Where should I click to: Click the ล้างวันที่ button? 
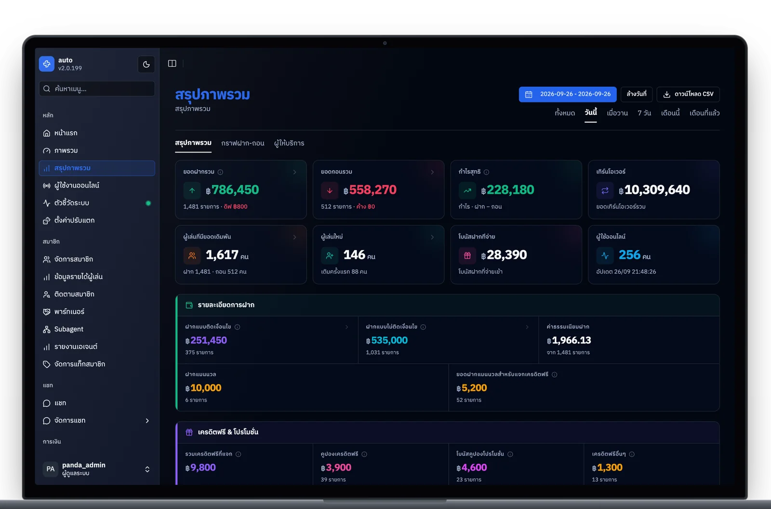(637, 94)
